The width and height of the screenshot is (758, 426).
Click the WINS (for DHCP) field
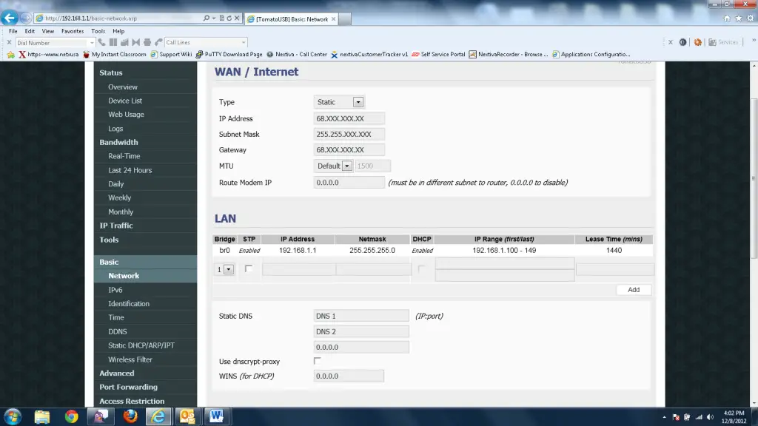click(349, 376)
